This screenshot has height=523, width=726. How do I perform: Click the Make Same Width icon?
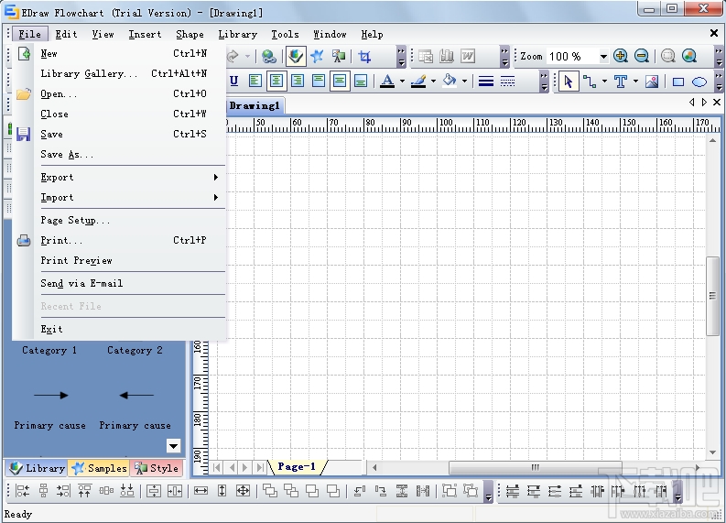pos(200,491)
